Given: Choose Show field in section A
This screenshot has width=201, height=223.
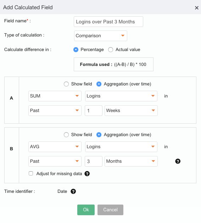Looking at the screenshot, I should (66, 84).
